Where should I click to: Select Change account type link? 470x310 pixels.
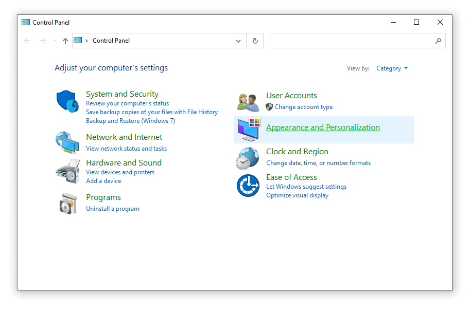[304, 107]
